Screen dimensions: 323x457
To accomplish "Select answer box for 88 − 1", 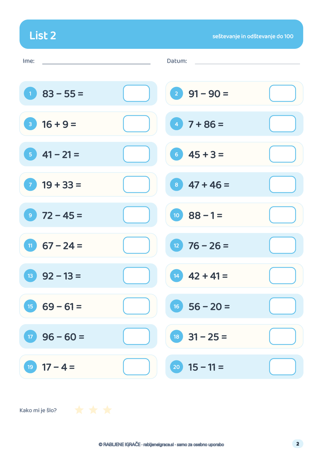I will (283, 215).
